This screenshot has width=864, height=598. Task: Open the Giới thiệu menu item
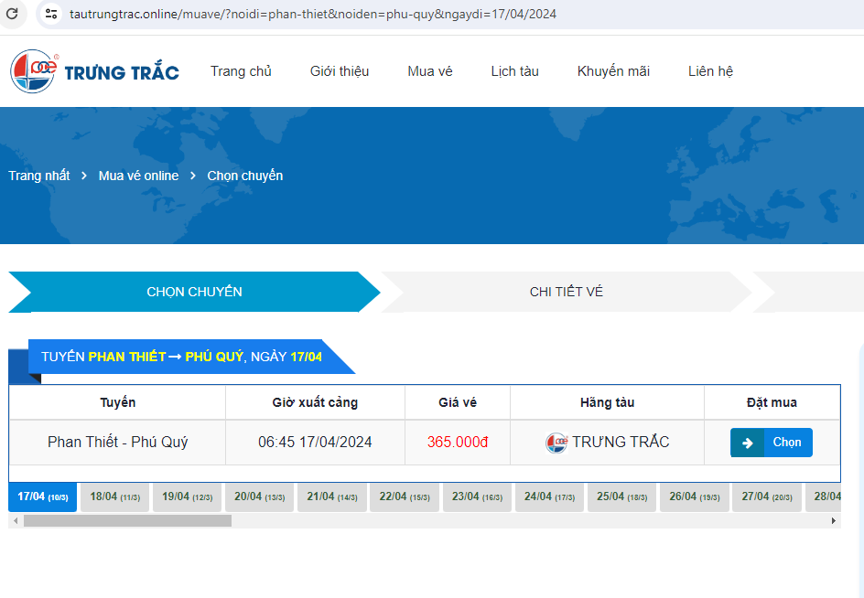click(340, 71)
